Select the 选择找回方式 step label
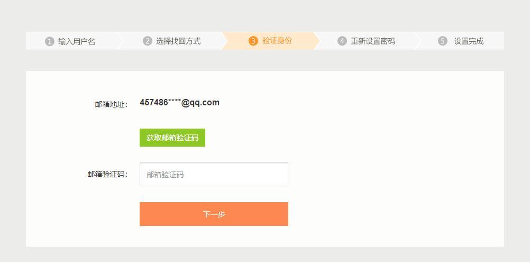The width and height of the screenshot is (530, 262). tap(178, 41)
